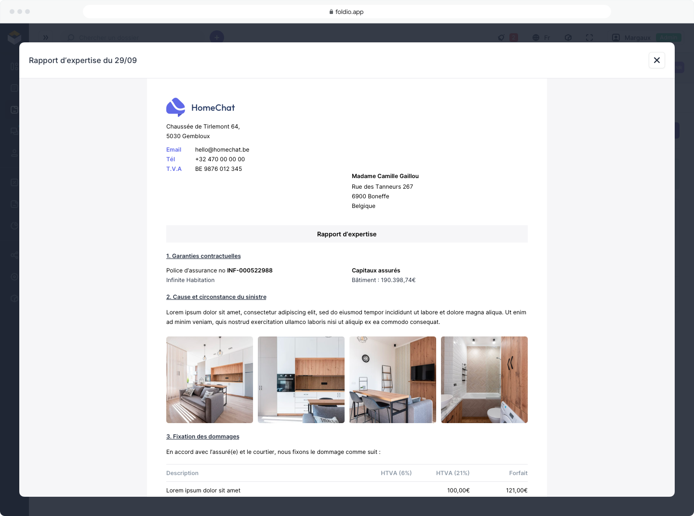Screen dimensions: 694x516
Task: Open the bathroom photo thumbnail
Action: (x=484, y=380)
